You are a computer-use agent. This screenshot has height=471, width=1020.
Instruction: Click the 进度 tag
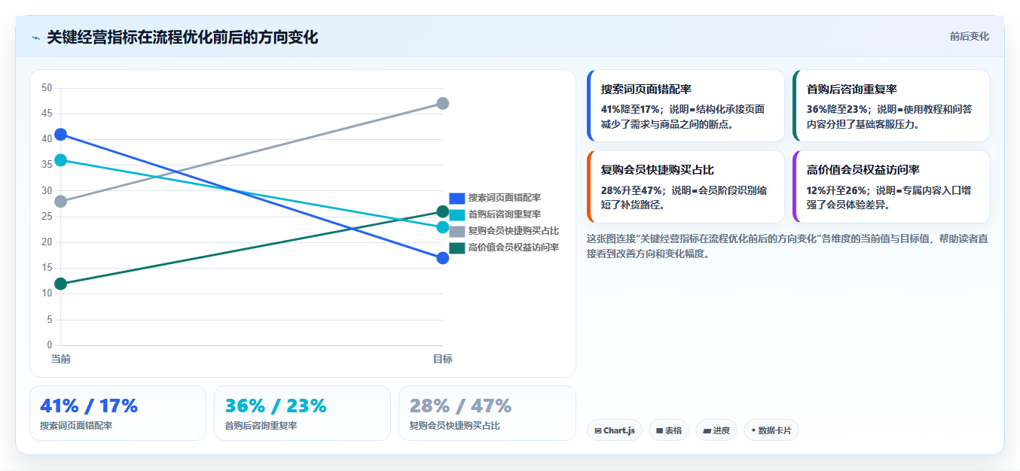[716, 430]
